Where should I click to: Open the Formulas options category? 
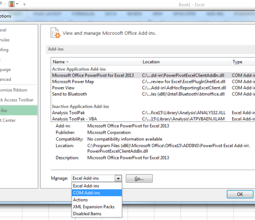(18, 40)
